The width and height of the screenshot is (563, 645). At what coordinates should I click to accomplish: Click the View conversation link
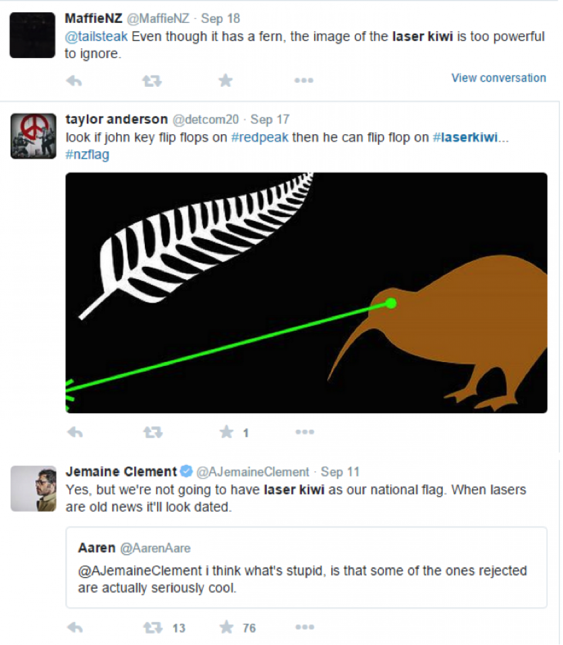[x=498, y=78]
